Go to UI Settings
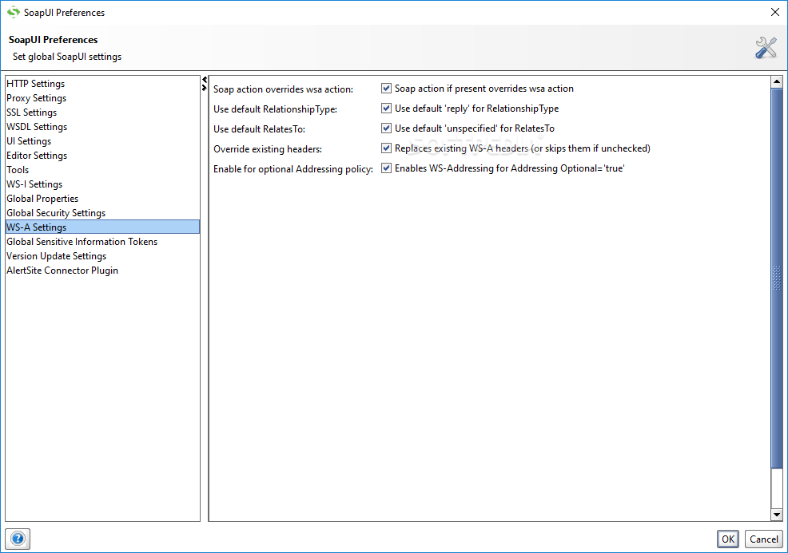788x553 pixels. coord(102,141)
